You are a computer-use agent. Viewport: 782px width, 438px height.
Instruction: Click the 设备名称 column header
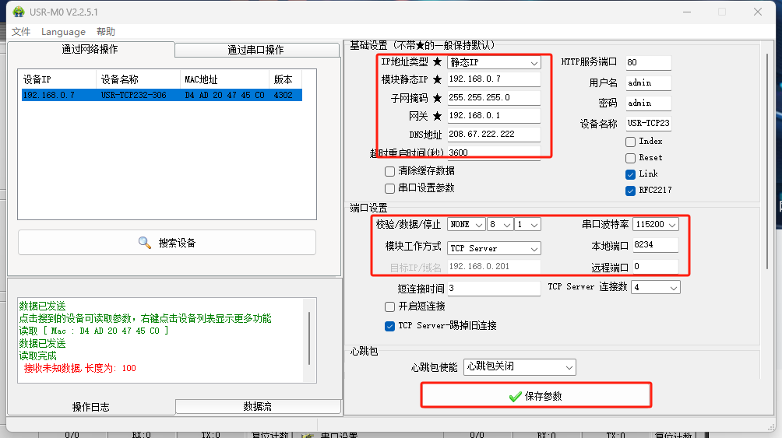tap(138, 79)
